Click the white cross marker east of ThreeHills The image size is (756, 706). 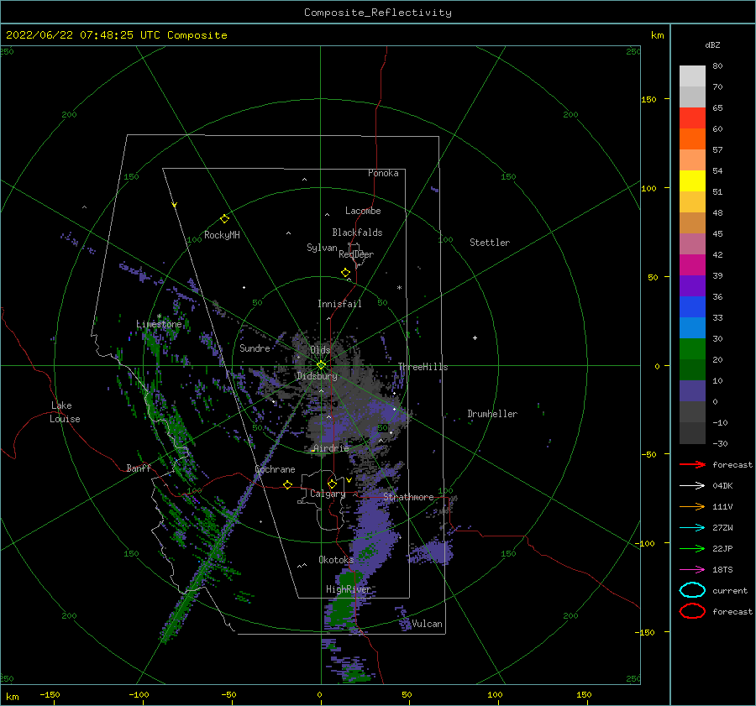(x=475, y=337)
